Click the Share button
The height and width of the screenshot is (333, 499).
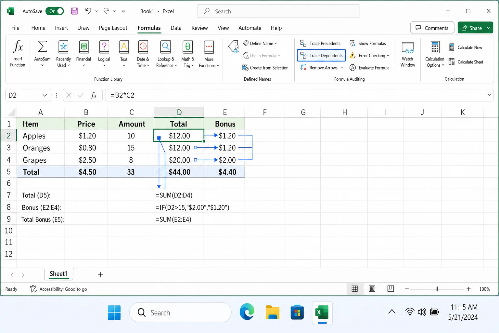[472, 28]
